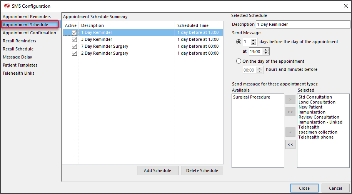Select '7 Day Reminder Surgery' schedule row

click(143, 47)
